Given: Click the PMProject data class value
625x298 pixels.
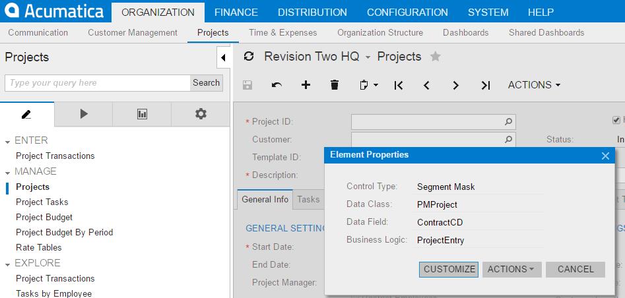Looking at the screenshot, I should point(438,205).
